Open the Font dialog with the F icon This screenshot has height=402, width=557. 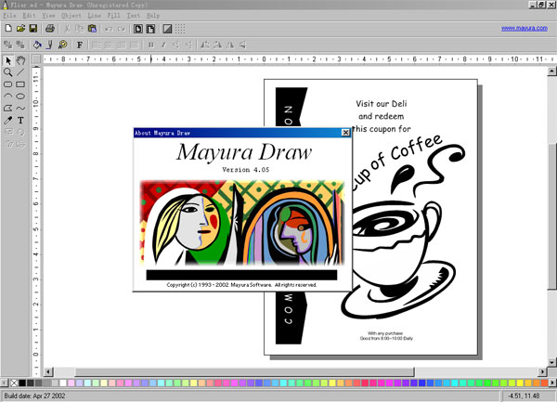coord(80,45)
